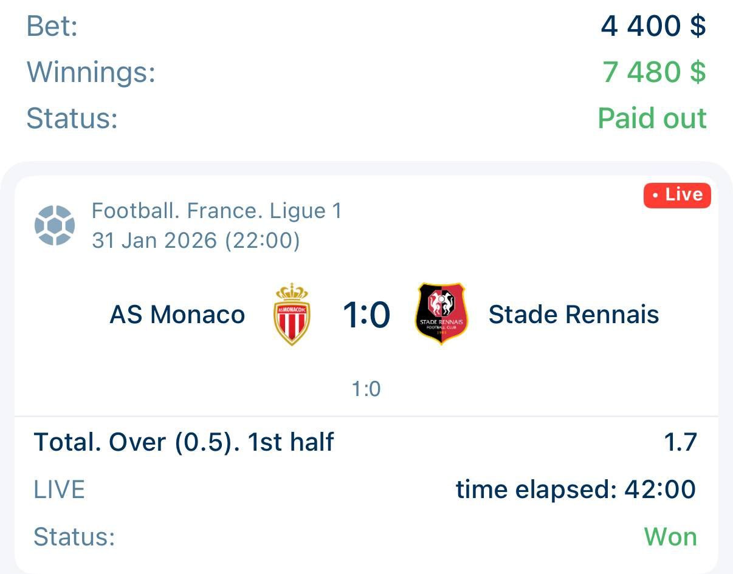Click the red Live badge
This screenshot has height=574, width=733.
[x=677, y=195]
